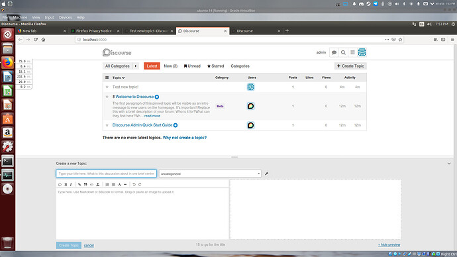Open Firefox library icon
This screenshot has height=257, width=457.
tap(435, 40)
